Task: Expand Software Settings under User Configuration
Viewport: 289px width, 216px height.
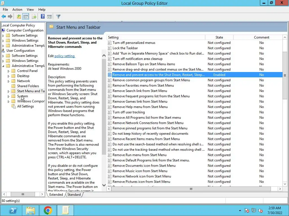Action: 3,56
